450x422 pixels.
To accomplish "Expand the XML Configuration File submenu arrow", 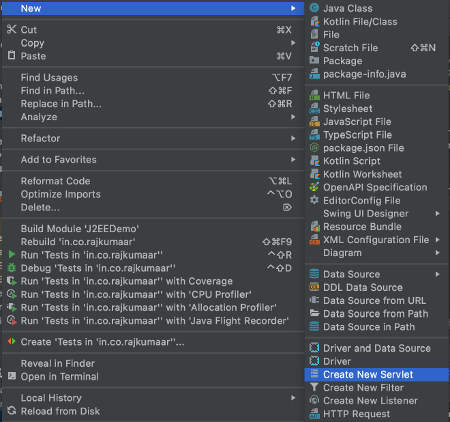I will (437, 240).
